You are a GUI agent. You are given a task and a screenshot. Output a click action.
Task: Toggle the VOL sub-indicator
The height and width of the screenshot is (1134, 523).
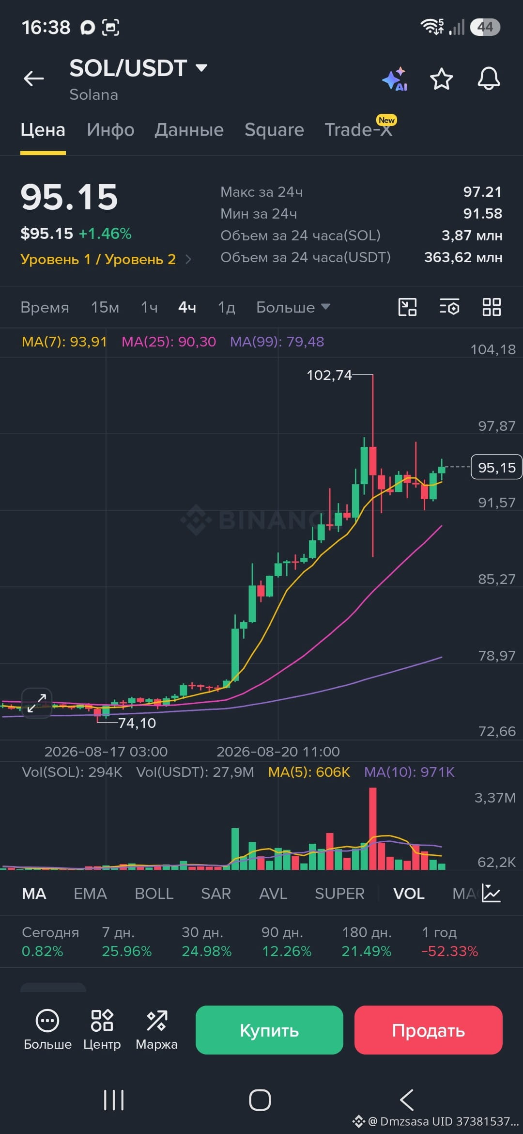(409, 893)
